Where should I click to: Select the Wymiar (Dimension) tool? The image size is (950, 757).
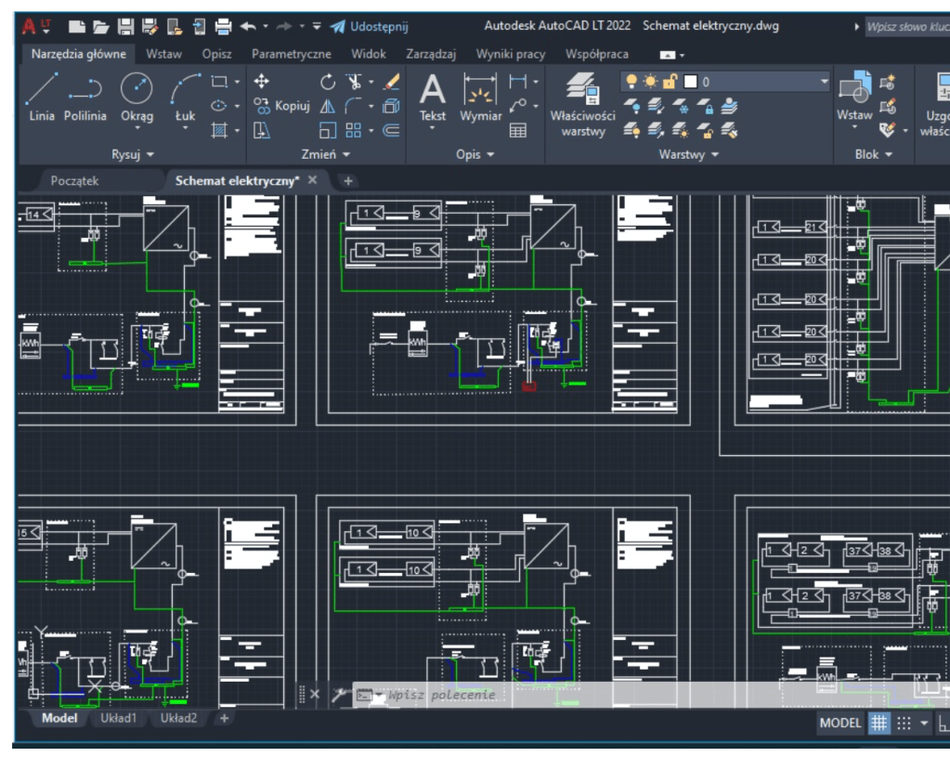(481, 98)
